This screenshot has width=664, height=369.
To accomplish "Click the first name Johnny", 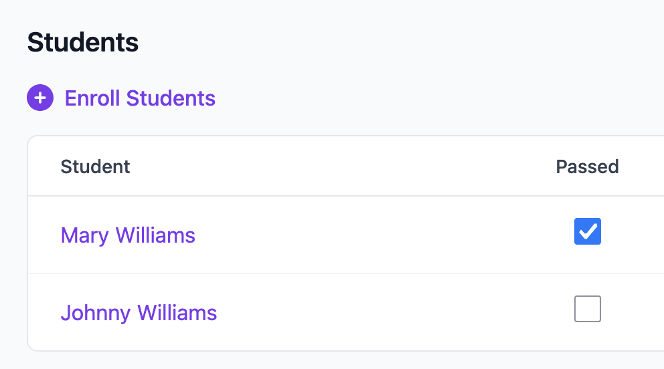I will [x=96, y=313].
